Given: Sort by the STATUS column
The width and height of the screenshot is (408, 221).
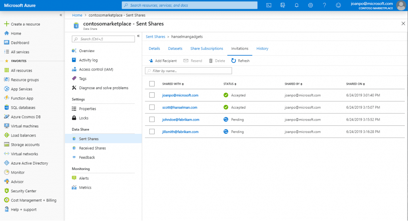Looking at the screenshot, I should coord(230,84).
